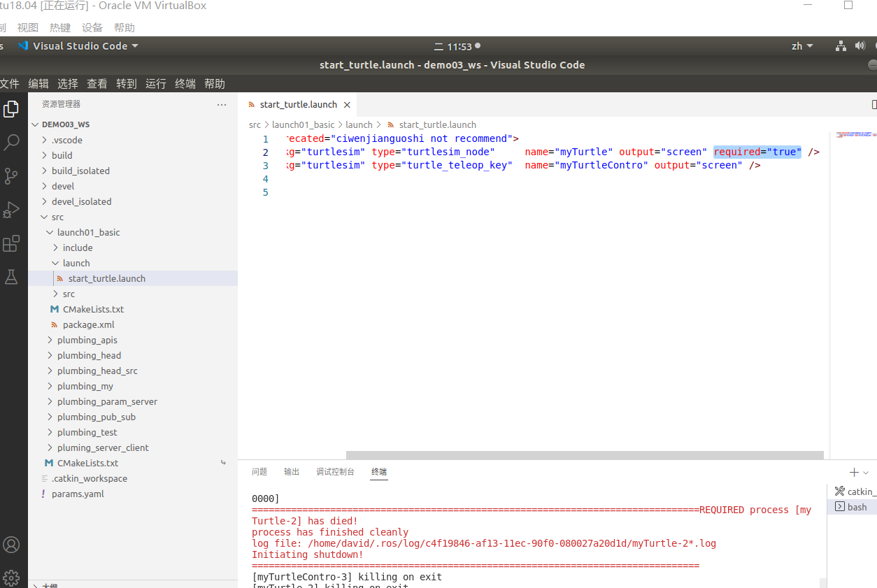Open VirtualBox 视图 menu
The height and width of the screenshot is (588, 877).
[x=28, y=28]
